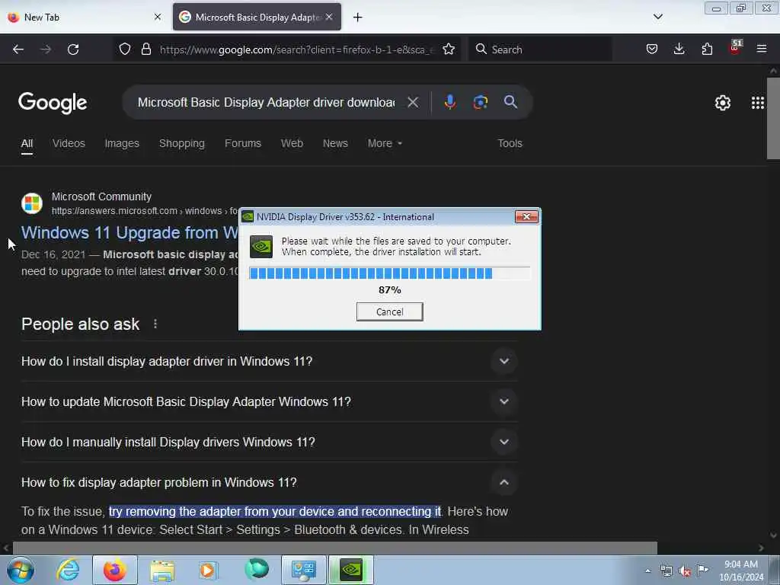Reload the current Google search page
This screenshot has width=780, height=585.
(x=73, y=50)
